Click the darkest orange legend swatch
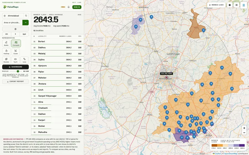The height and width of the screenshot is (155, 249). click(x=214, y=145)
